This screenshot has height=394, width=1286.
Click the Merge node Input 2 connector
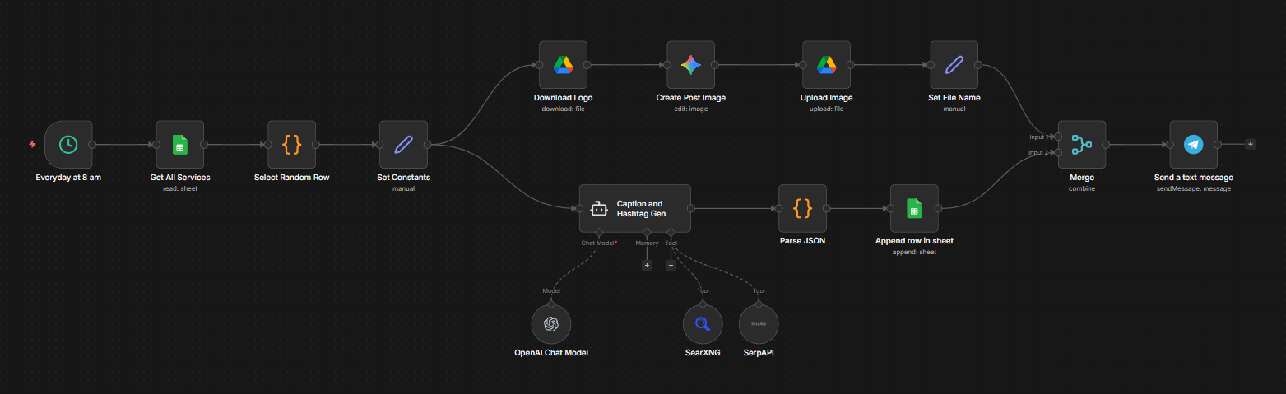(1058, 152)
